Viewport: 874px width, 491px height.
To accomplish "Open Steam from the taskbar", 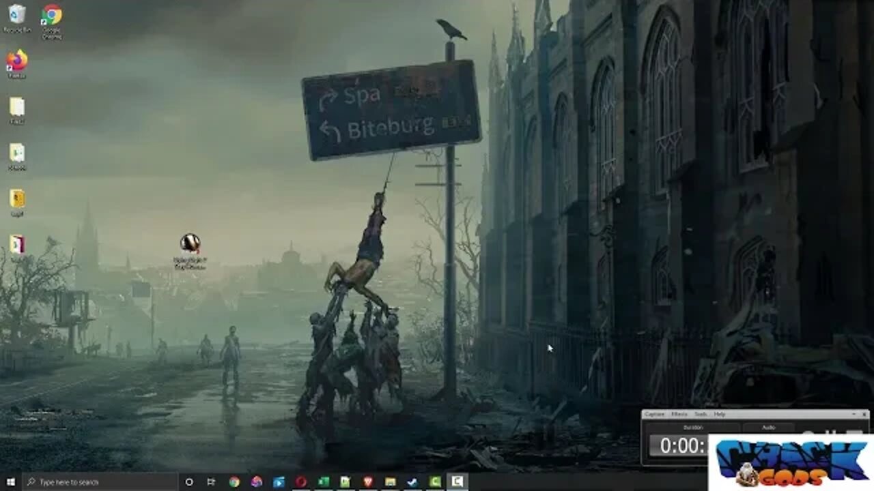I will 412,482.
